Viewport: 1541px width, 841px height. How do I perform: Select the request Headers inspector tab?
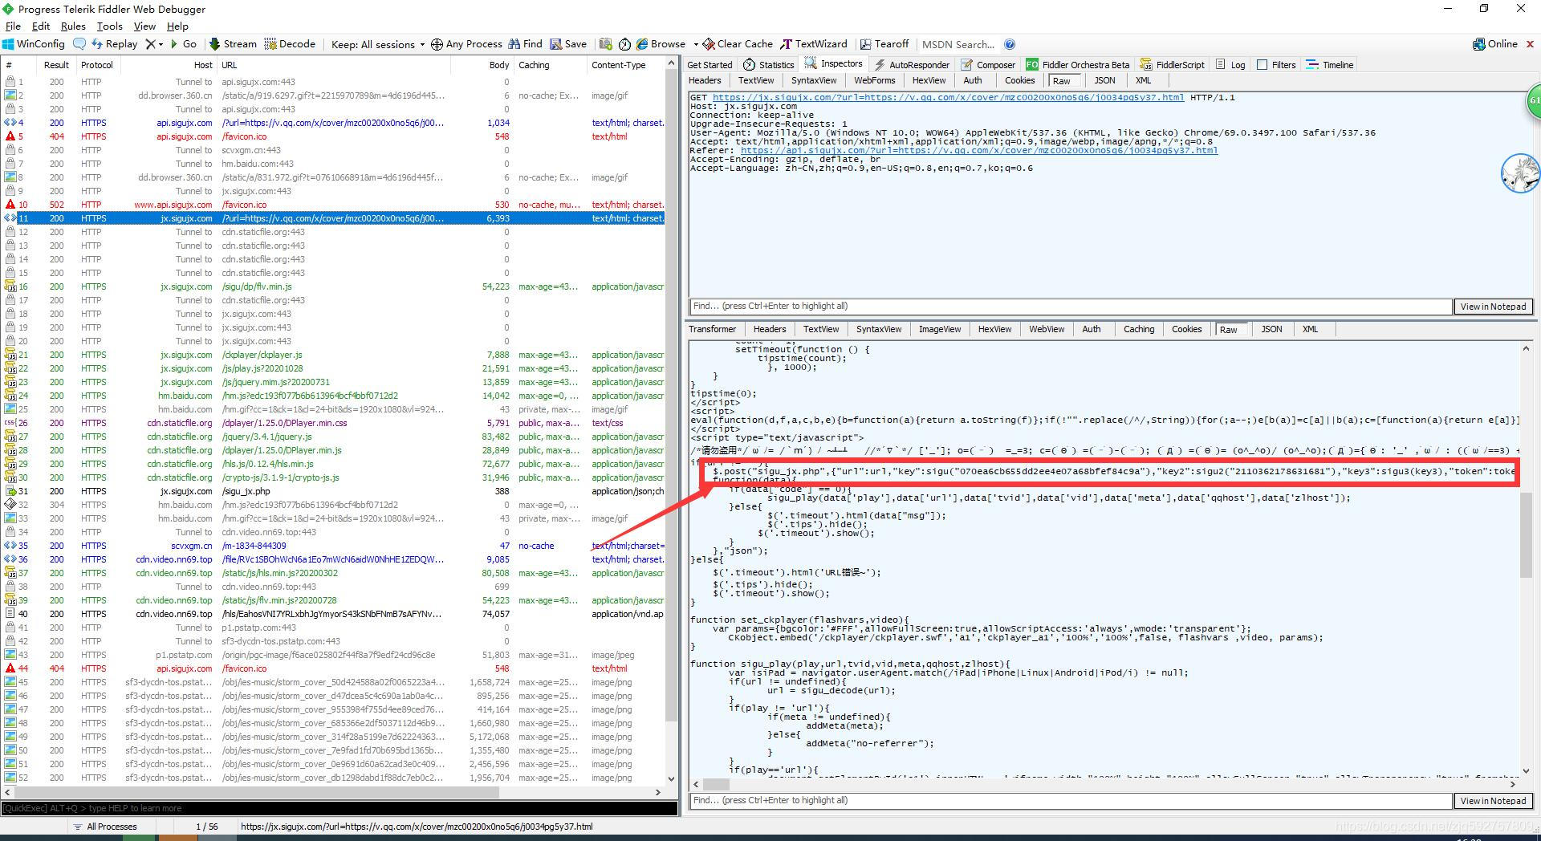(x=705, y=80)
